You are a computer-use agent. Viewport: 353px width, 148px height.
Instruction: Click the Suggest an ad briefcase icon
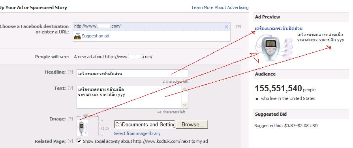[x=77, y=36]
